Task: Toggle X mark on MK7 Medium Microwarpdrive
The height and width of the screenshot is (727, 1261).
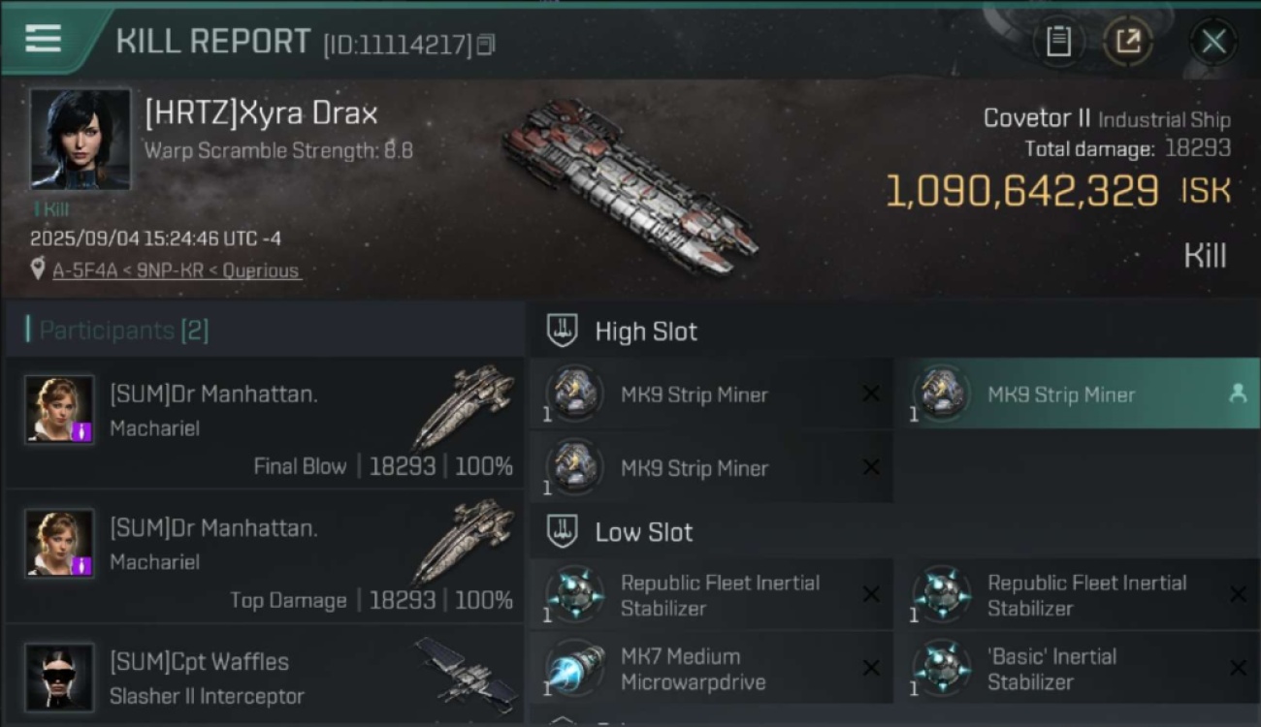Action: click(x=871, y=668)
